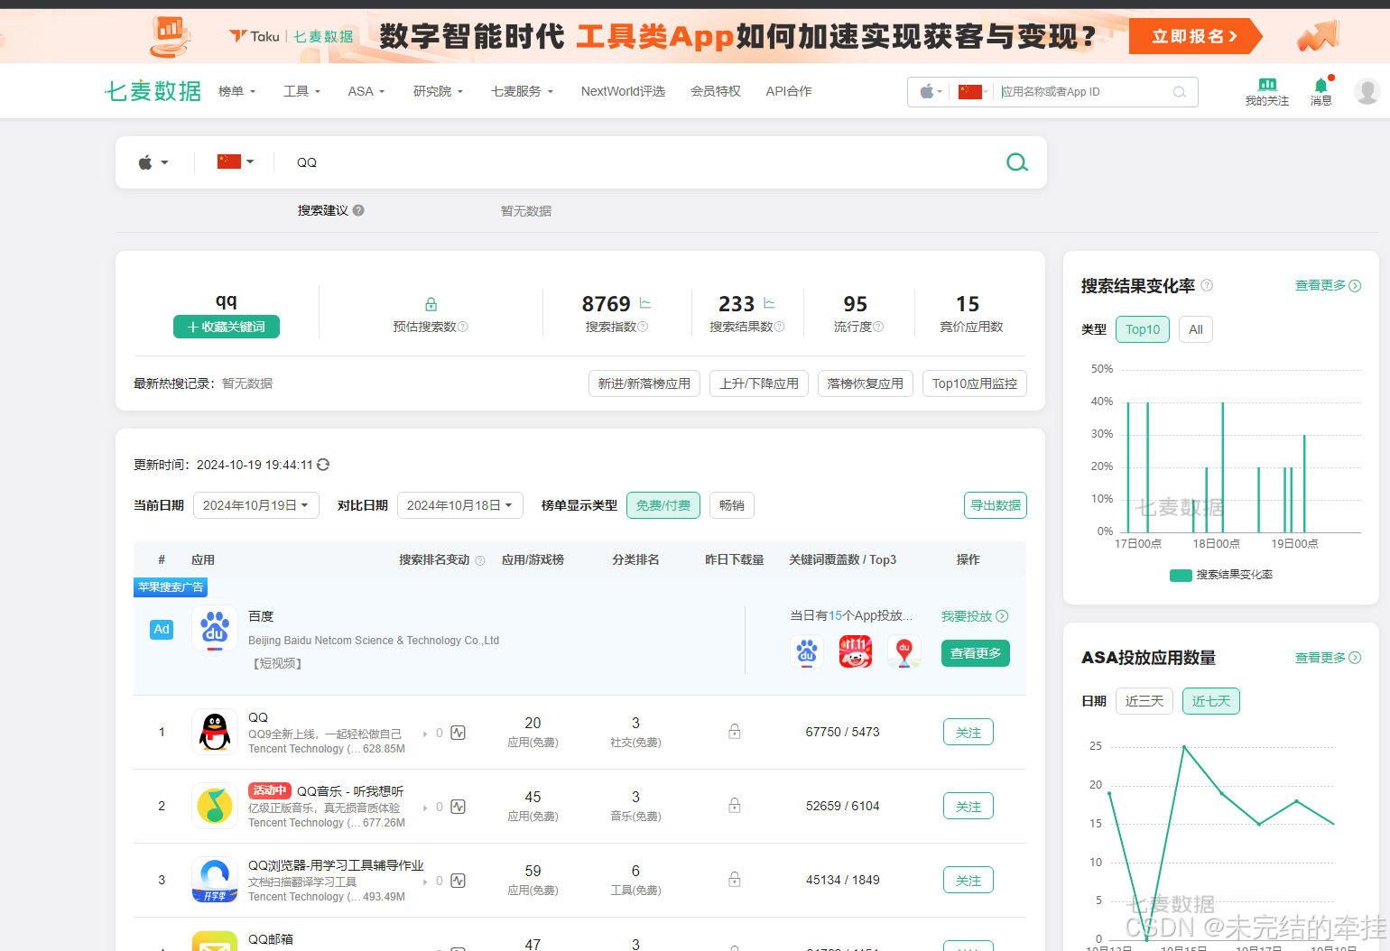
Task: Click the lock icon above 预估搜索数
Action: pyautogui.click(x=431, y=304)
